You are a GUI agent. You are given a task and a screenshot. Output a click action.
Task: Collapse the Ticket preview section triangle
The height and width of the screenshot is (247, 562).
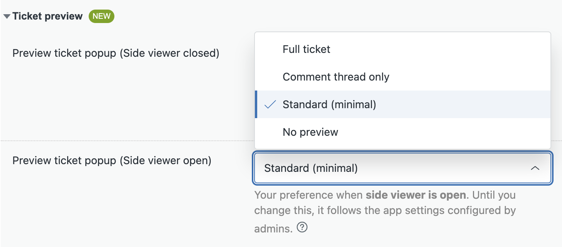point(7,16)
